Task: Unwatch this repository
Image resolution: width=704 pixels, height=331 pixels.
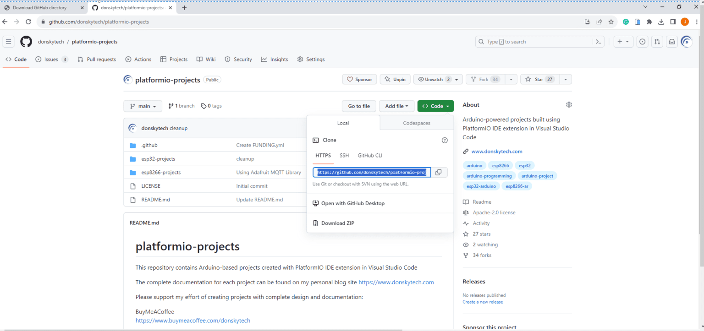Action: point(434,79)
